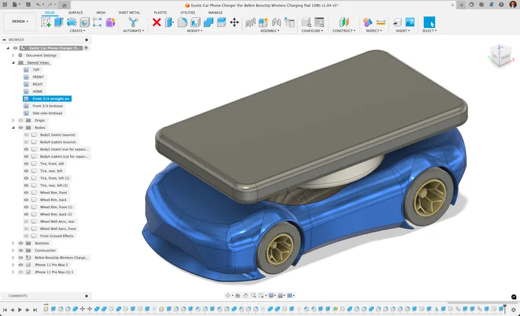Toggle eye icon for Sketches folder
Viewport: 520px width, 316px height.
point(21,243)
